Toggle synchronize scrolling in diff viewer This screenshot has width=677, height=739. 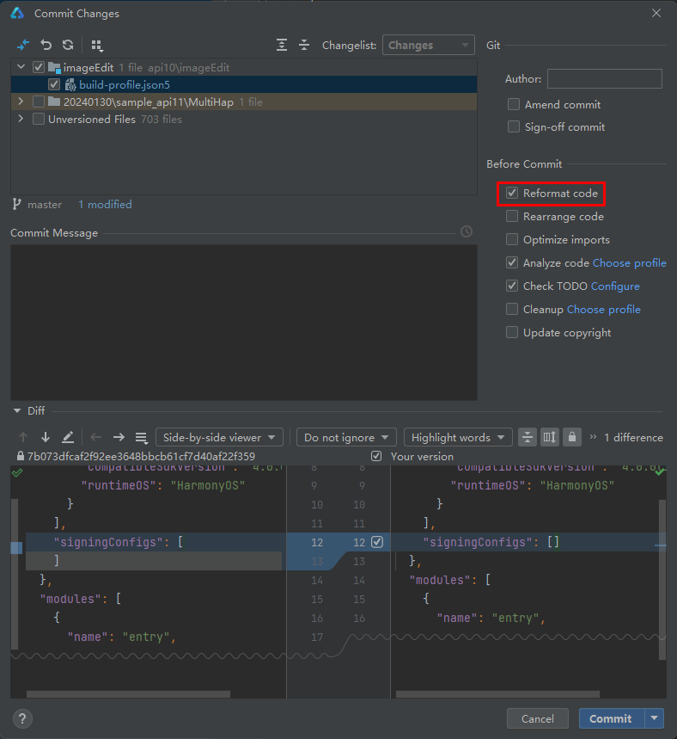click(550, 437)
